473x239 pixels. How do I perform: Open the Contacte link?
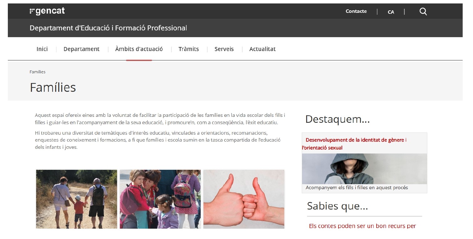(x=356, y=11)
